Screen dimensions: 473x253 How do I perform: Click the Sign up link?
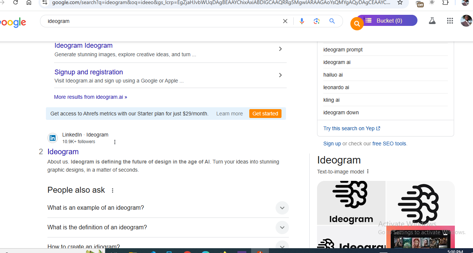click(332, 144)
